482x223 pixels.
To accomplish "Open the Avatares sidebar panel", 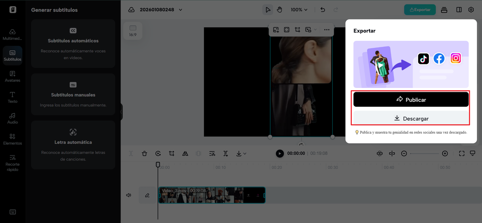I will click(12, 76).
